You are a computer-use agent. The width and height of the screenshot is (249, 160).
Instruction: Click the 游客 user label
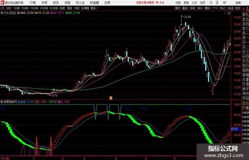click(x=238, y=3)
